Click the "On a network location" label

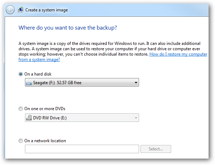45,141
